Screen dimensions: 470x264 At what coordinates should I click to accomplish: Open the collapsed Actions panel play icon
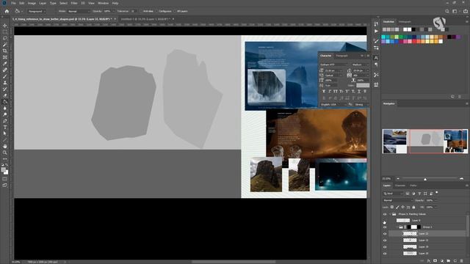tap(376, 31)
